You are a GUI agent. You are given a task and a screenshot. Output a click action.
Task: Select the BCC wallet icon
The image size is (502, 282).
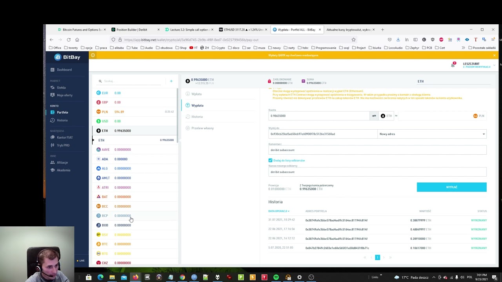click(98, 206)
